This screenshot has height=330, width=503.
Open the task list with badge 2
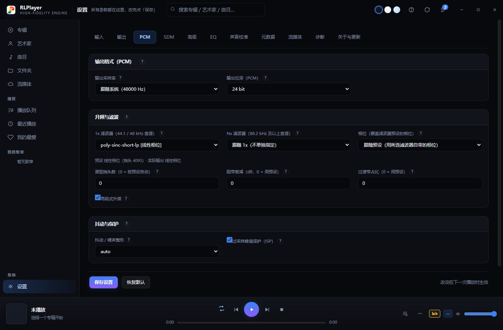(x=443, y=10)
